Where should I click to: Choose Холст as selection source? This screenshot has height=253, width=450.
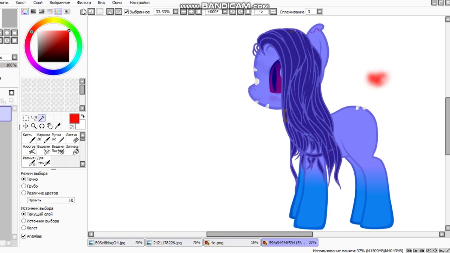click(x=24, y=228)
